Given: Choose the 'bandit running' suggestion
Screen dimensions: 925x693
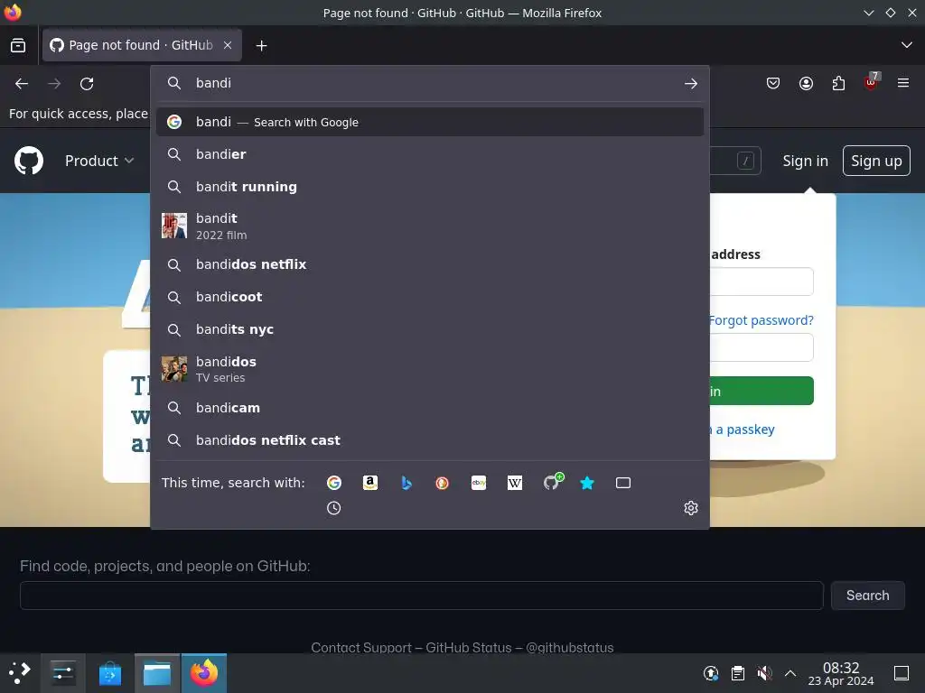Looking at the screenshot, I should tap(429, 187).
